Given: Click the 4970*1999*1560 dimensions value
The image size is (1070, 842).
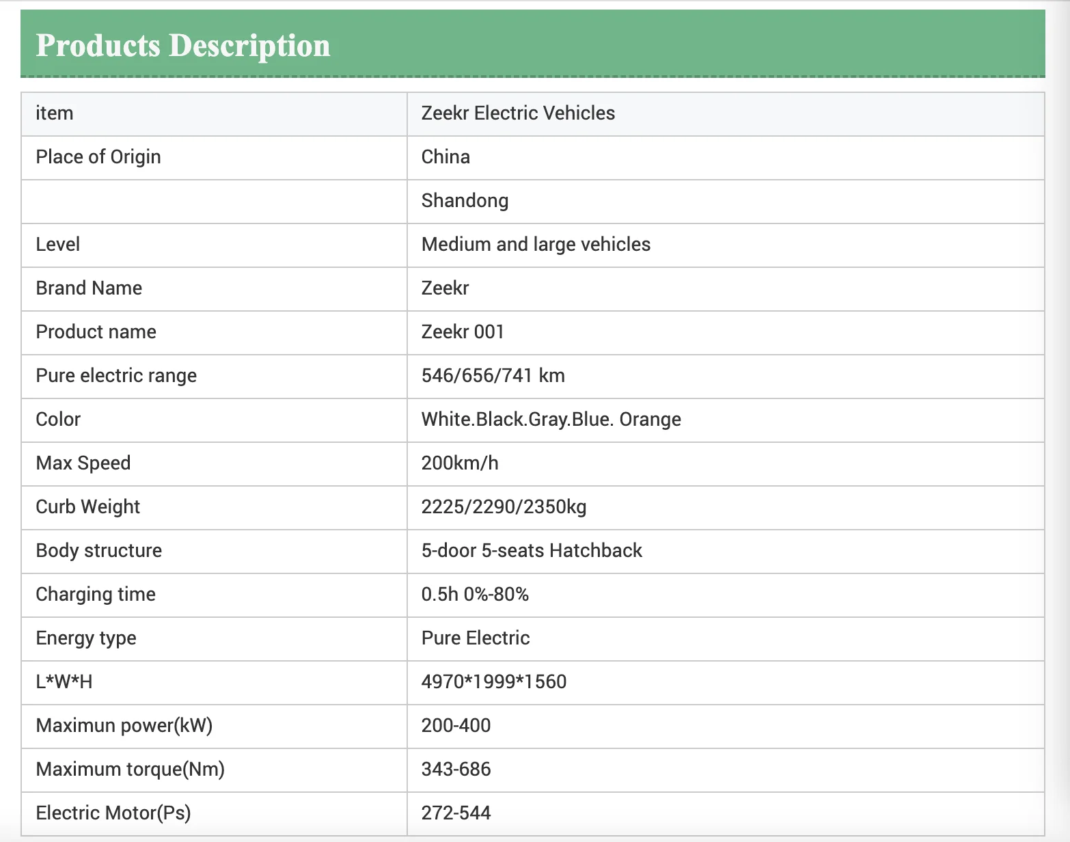Looking at the screenshot, I should click(x=494, y=682).
